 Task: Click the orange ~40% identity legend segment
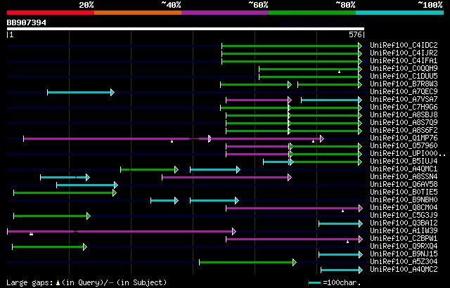[138, 13]
